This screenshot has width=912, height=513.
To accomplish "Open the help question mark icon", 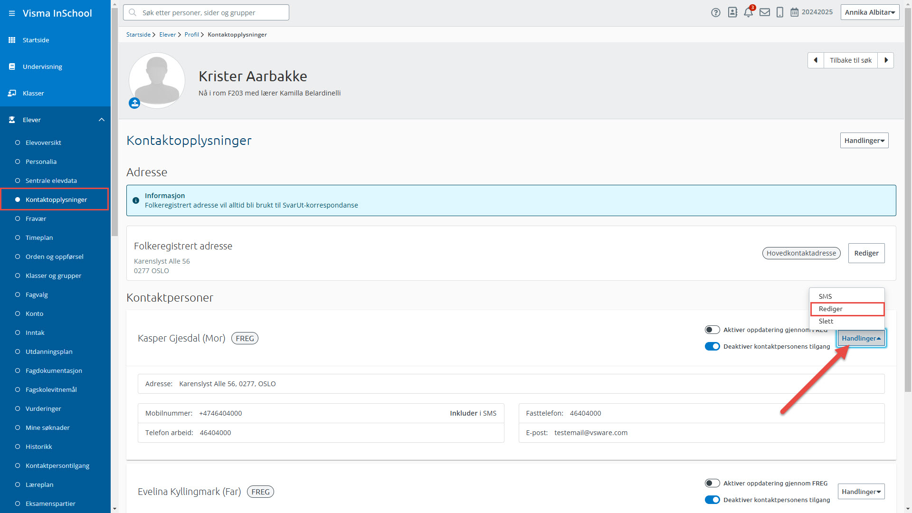I will (716, 13).
